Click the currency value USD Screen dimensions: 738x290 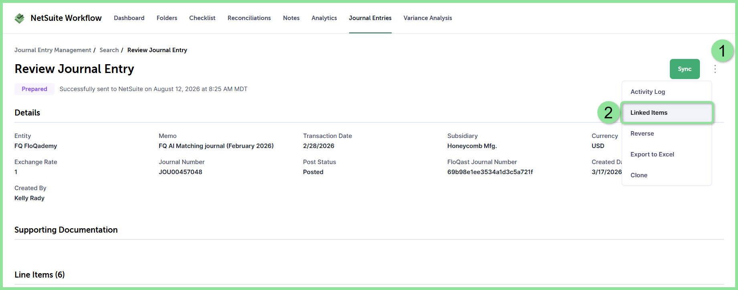point(598,146)
